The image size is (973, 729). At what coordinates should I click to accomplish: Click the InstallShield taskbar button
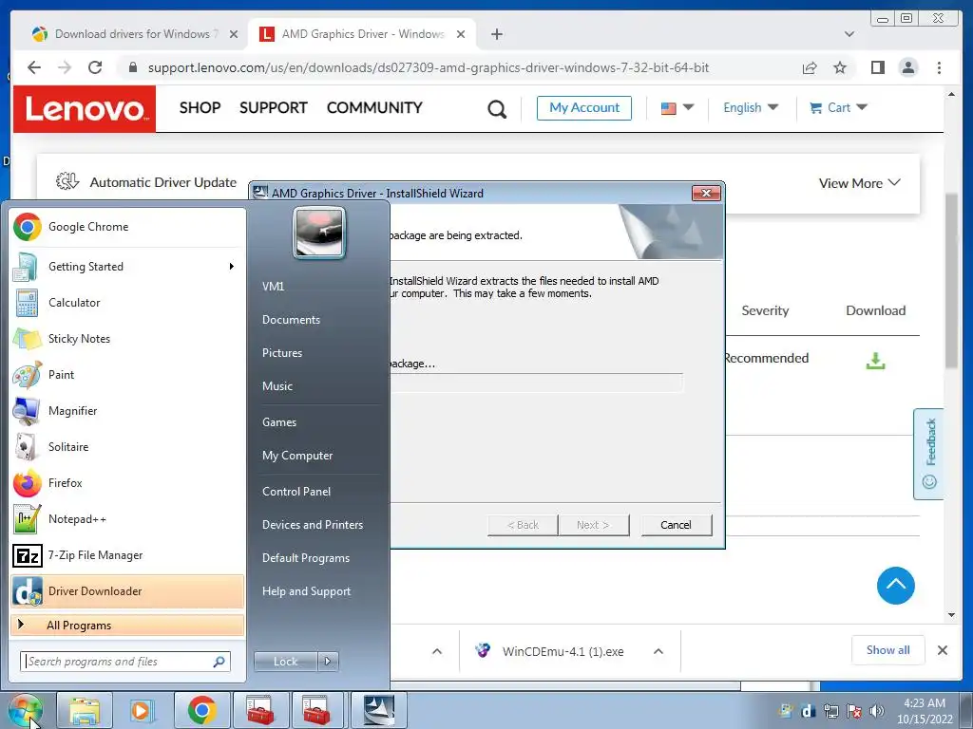click(x=379, y=710)
